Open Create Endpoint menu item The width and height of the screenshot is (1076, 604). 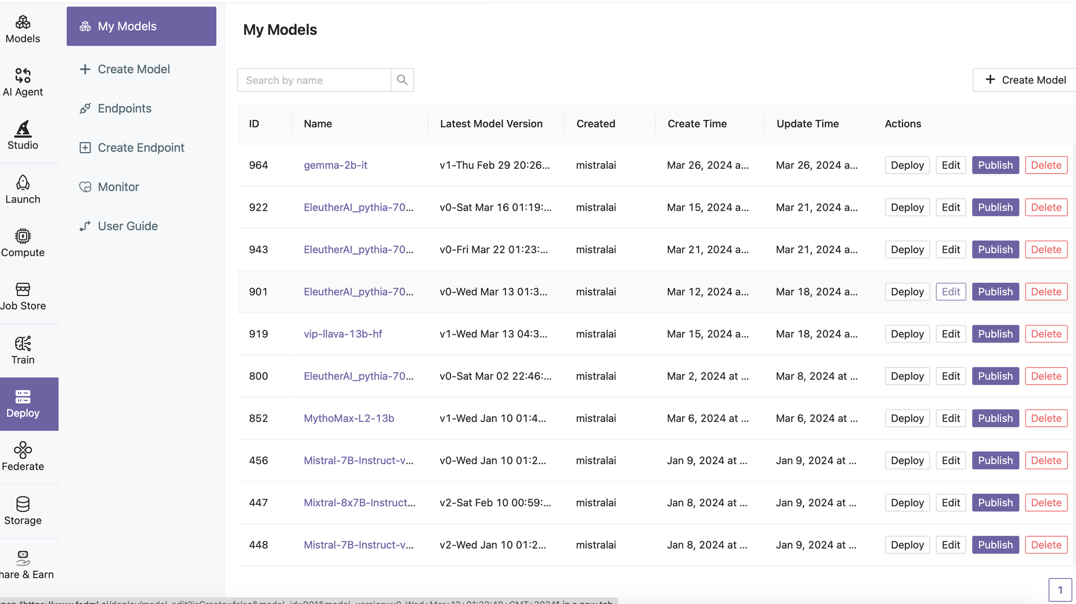coord(140,148)
